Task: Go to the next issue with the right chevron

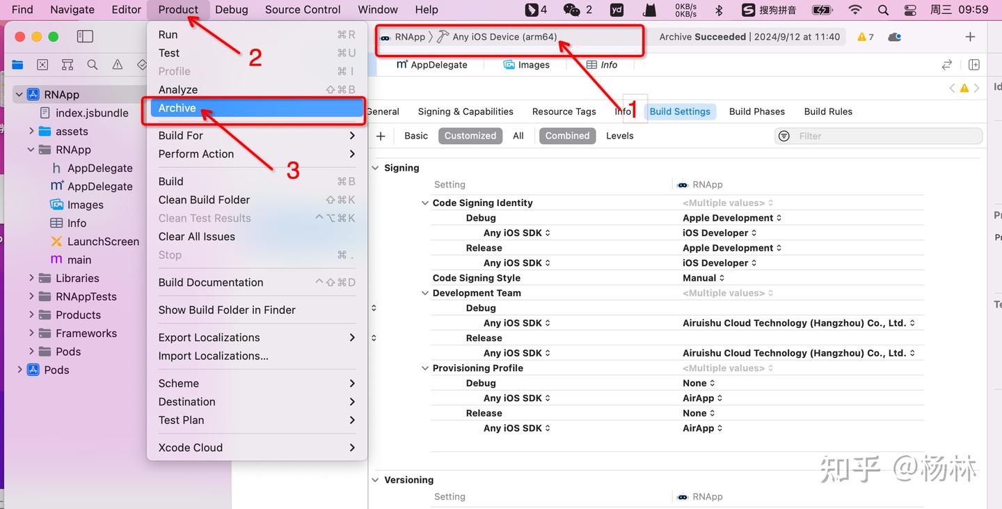Action: (977, 88)
